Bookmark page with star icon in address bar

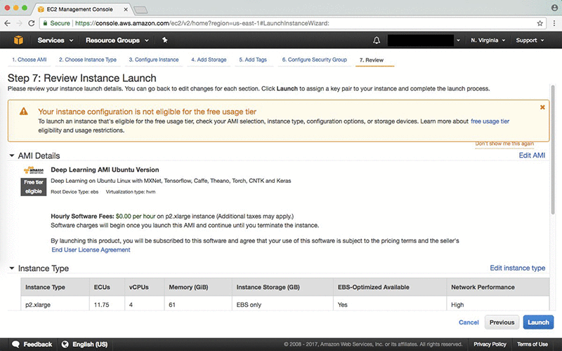[x=540, y=23]
